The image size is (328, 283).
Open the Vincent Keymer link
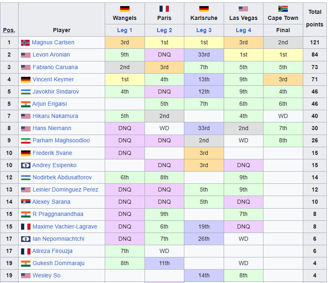(x=53, y=80)
